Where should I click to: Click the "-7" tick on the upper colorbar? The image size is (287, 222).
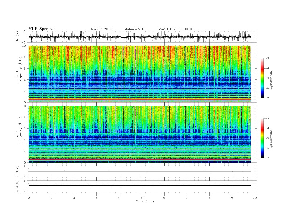click(x=267, y=98)
